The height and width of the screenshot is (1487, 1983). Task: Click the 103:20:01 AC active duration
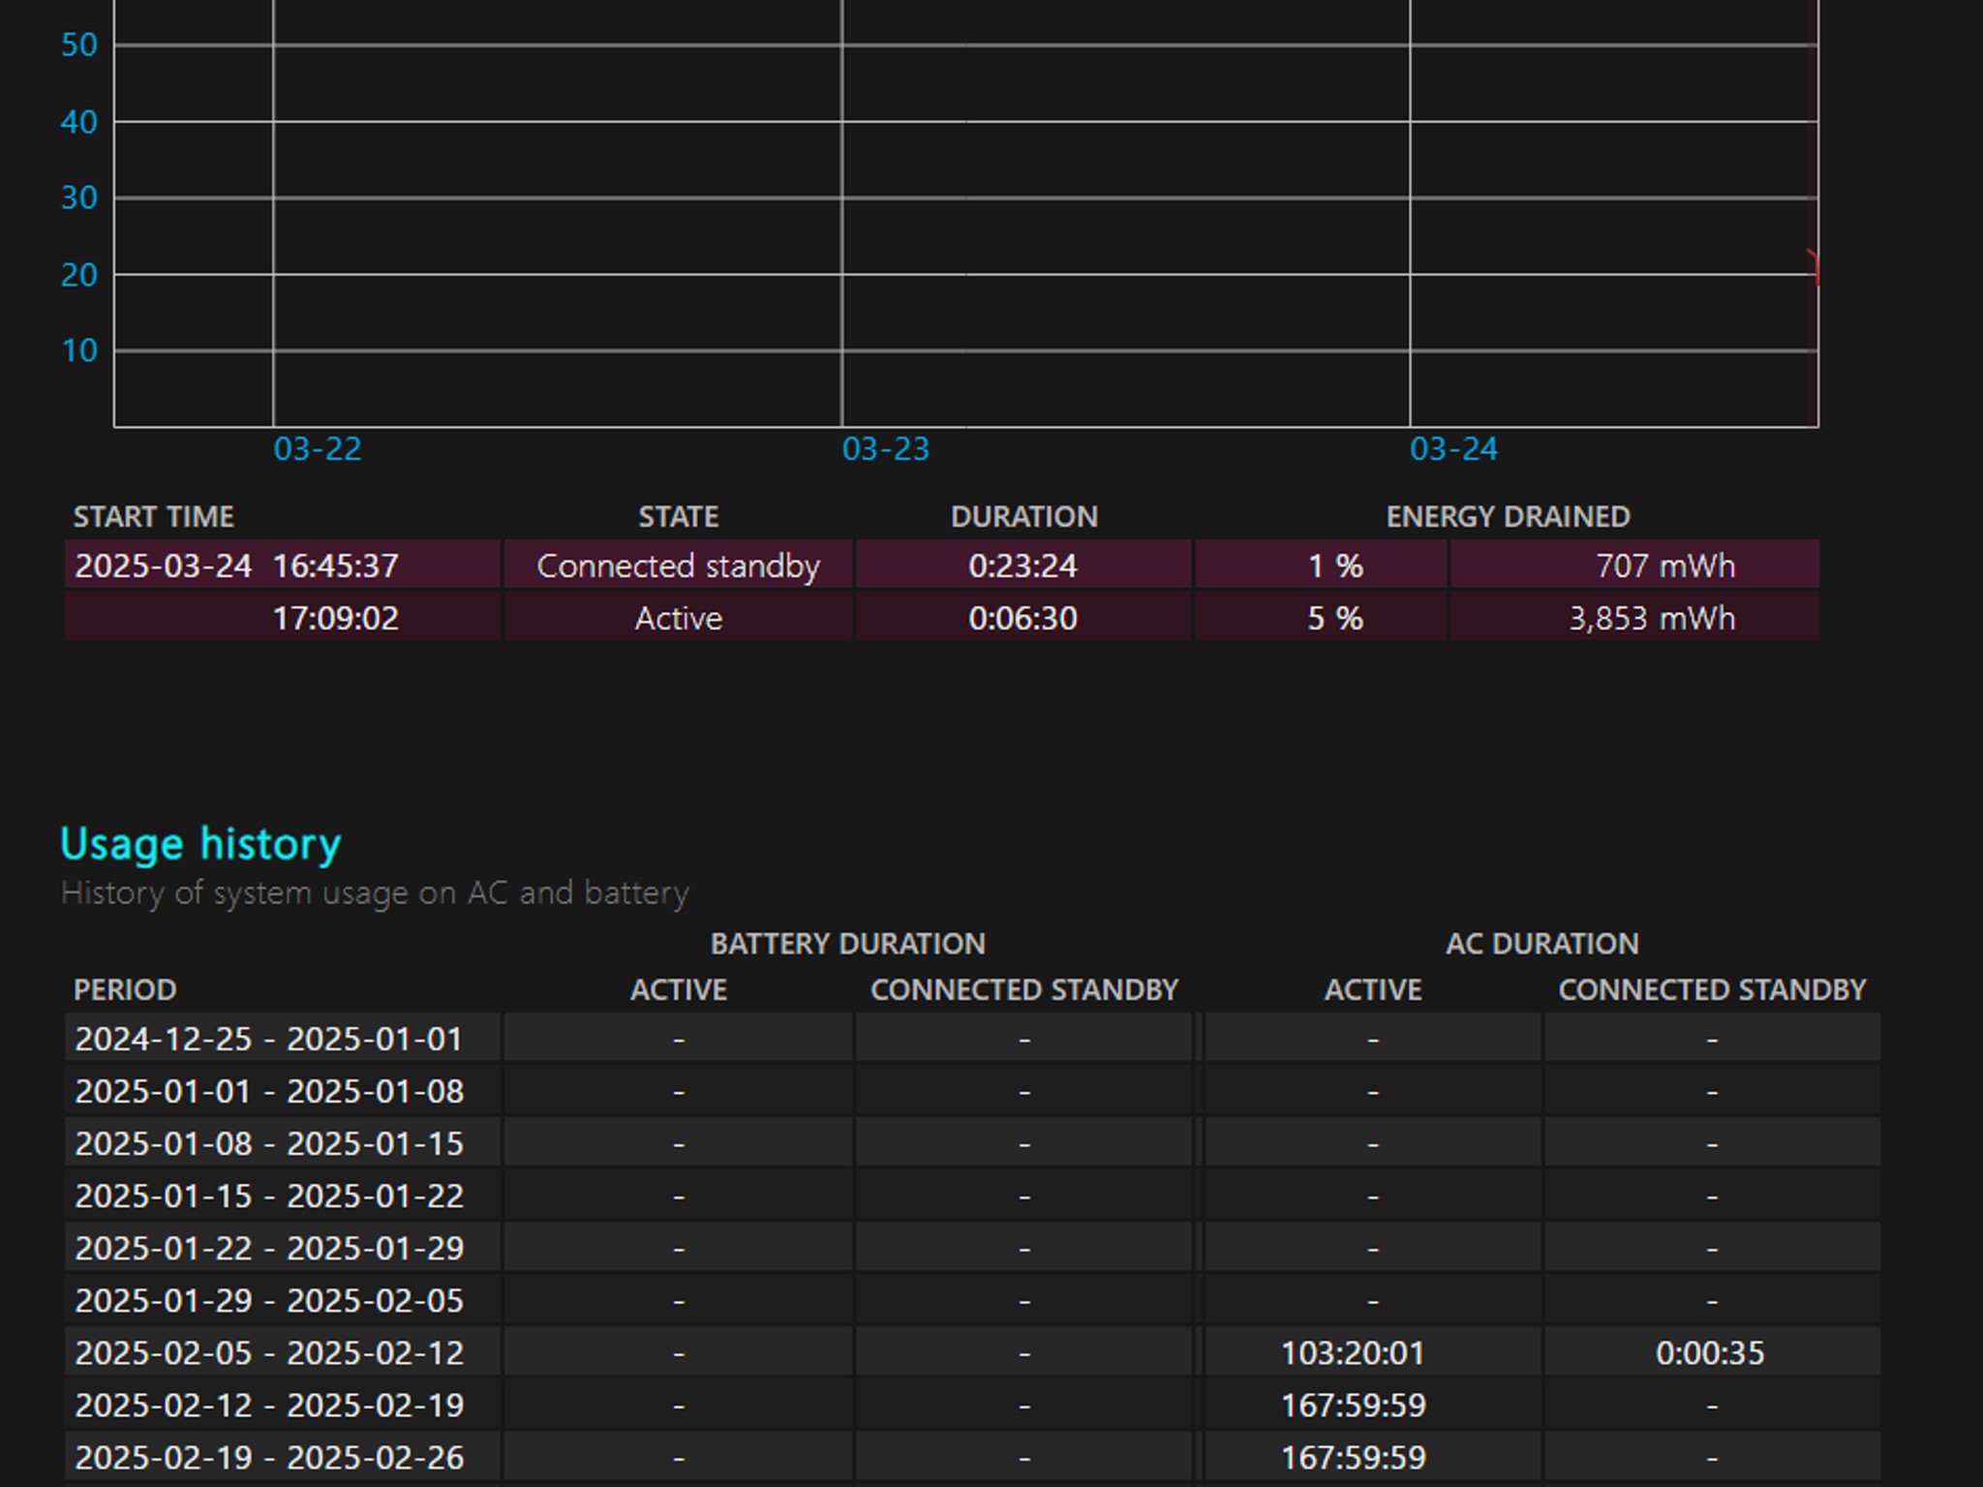pos(1353,1352)
